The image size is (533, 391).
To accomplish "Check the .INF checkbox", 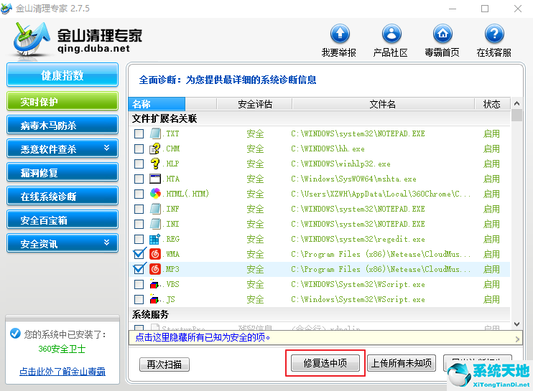I will 139,209.
